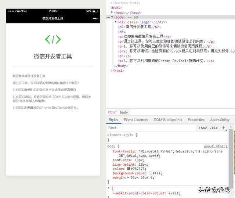Image resolution: width=235 pixels, height=198 pixels.
Task: Toggle the :hov element state button
Action: (x=203, y=128)
